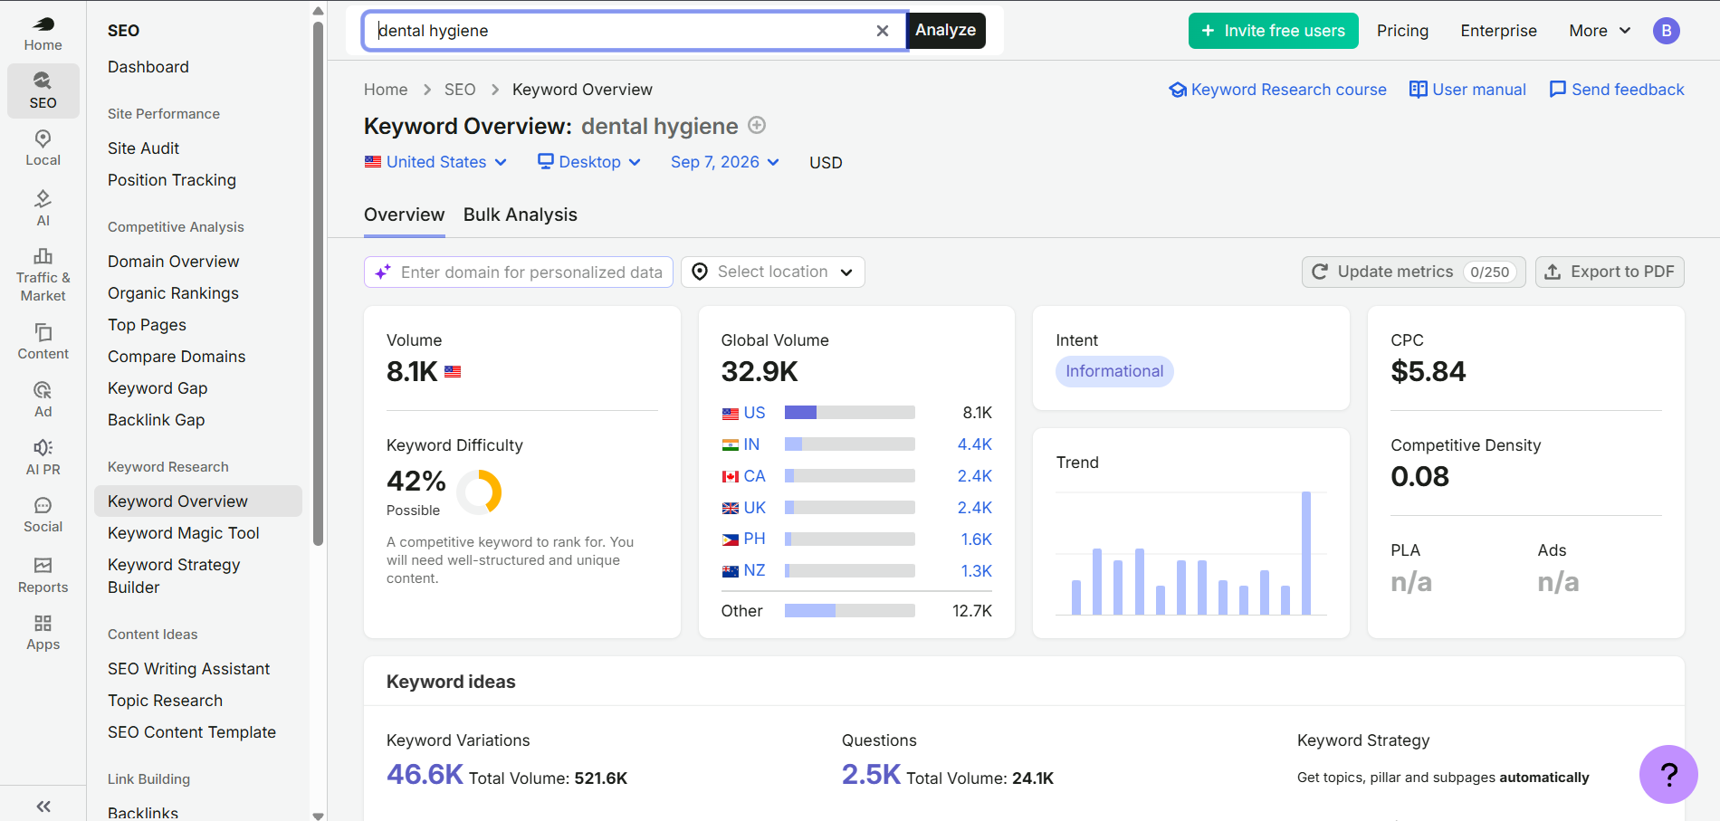Open Position Tracking in the sidebar
Image resolution: width=1720 pixels, height=821 pixels.
tap(172, 180)
